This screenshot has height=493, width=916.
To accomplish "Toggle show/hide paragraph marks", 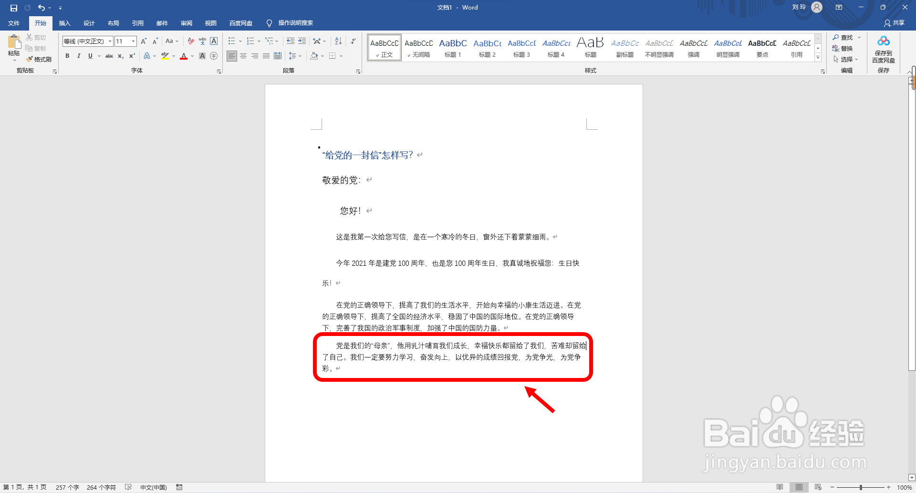I will coord(353,41).
